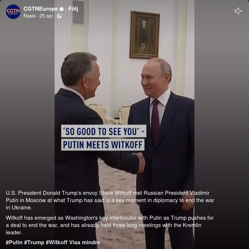
Task: Click the 'SO GOOD TO SEE YOU' caption banner
Action: pos(104,131)
